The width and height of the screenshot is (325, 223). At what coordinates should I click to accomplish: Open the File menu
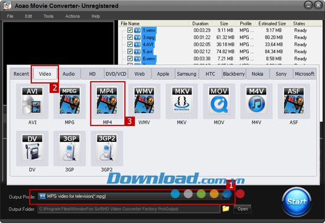pos(10,16)
